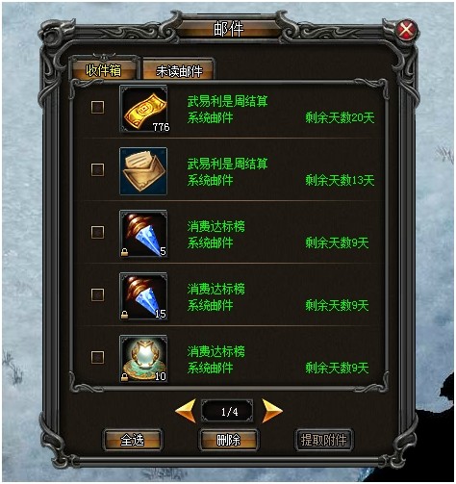The height and width of the screenshot is (484, 456).
Task: Click the 1/4 page indicator field
Action: point(228,411)
